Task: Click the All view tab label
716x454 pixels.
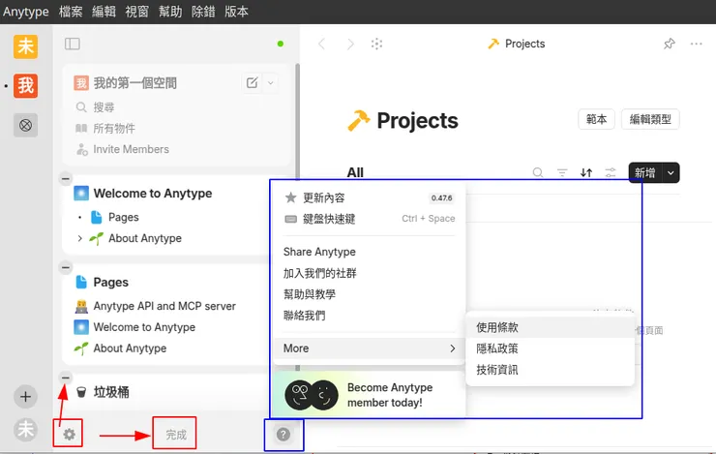Action: (x=355, y=172)
